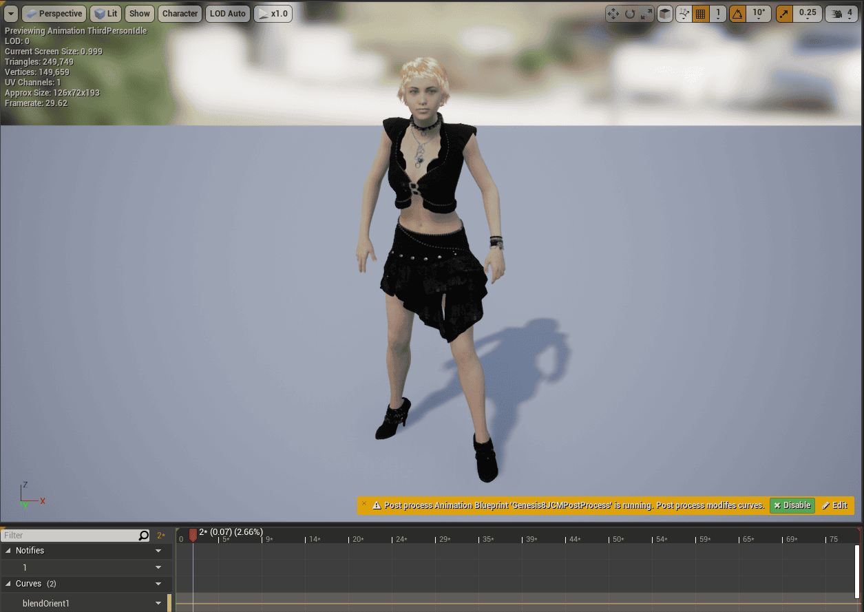Edit the Genesis8JCMPostProcess blueprint

pyautogui.click(x=835, y=505)
